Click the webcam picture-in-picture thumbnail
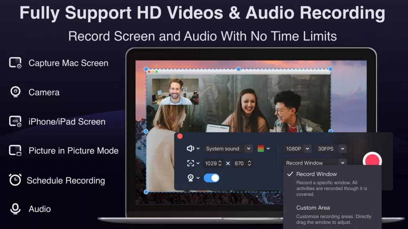Image resolution: width=408 pixels, height=229 pixels. pos(175,91)
